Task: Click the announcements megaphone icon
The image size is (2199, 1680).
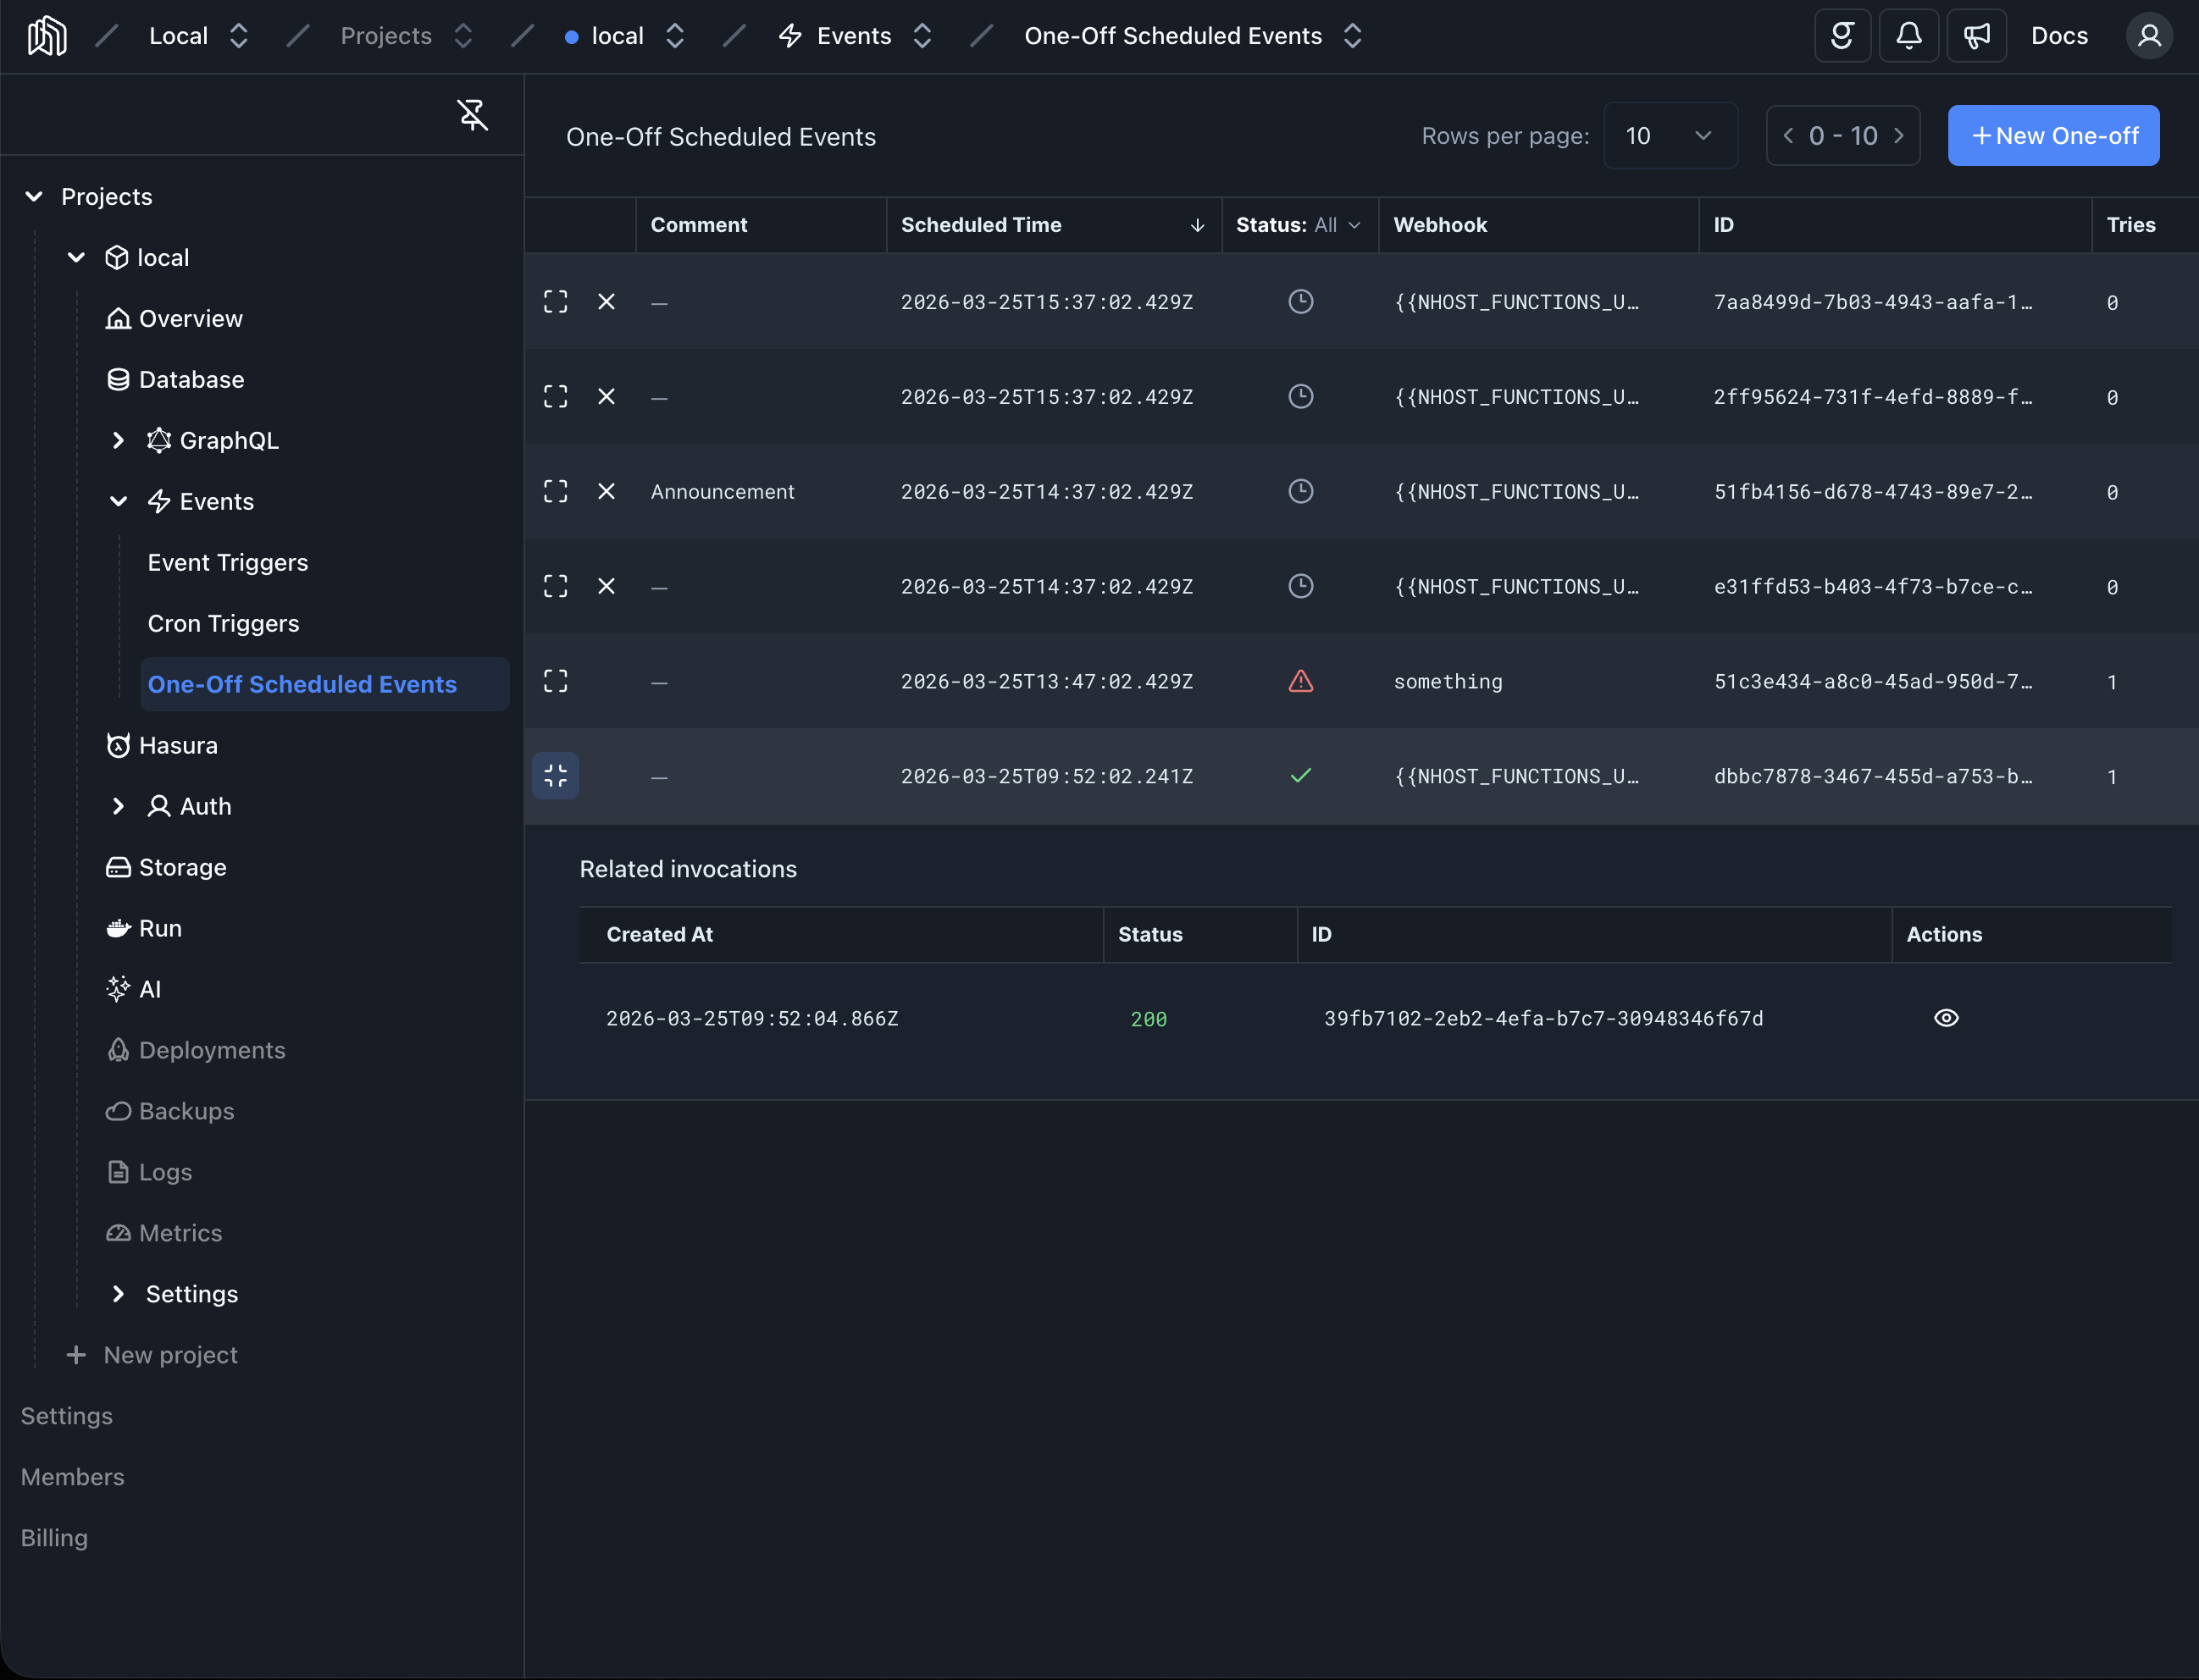Action: 1976,36
